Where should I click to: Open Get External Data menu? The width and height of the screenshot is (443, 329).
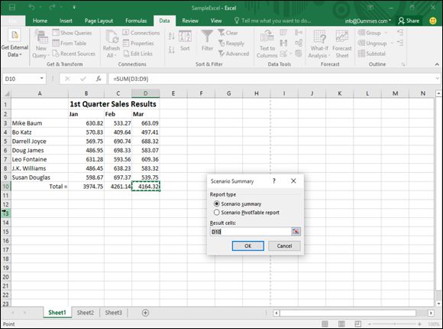click(x=15, y=44)
